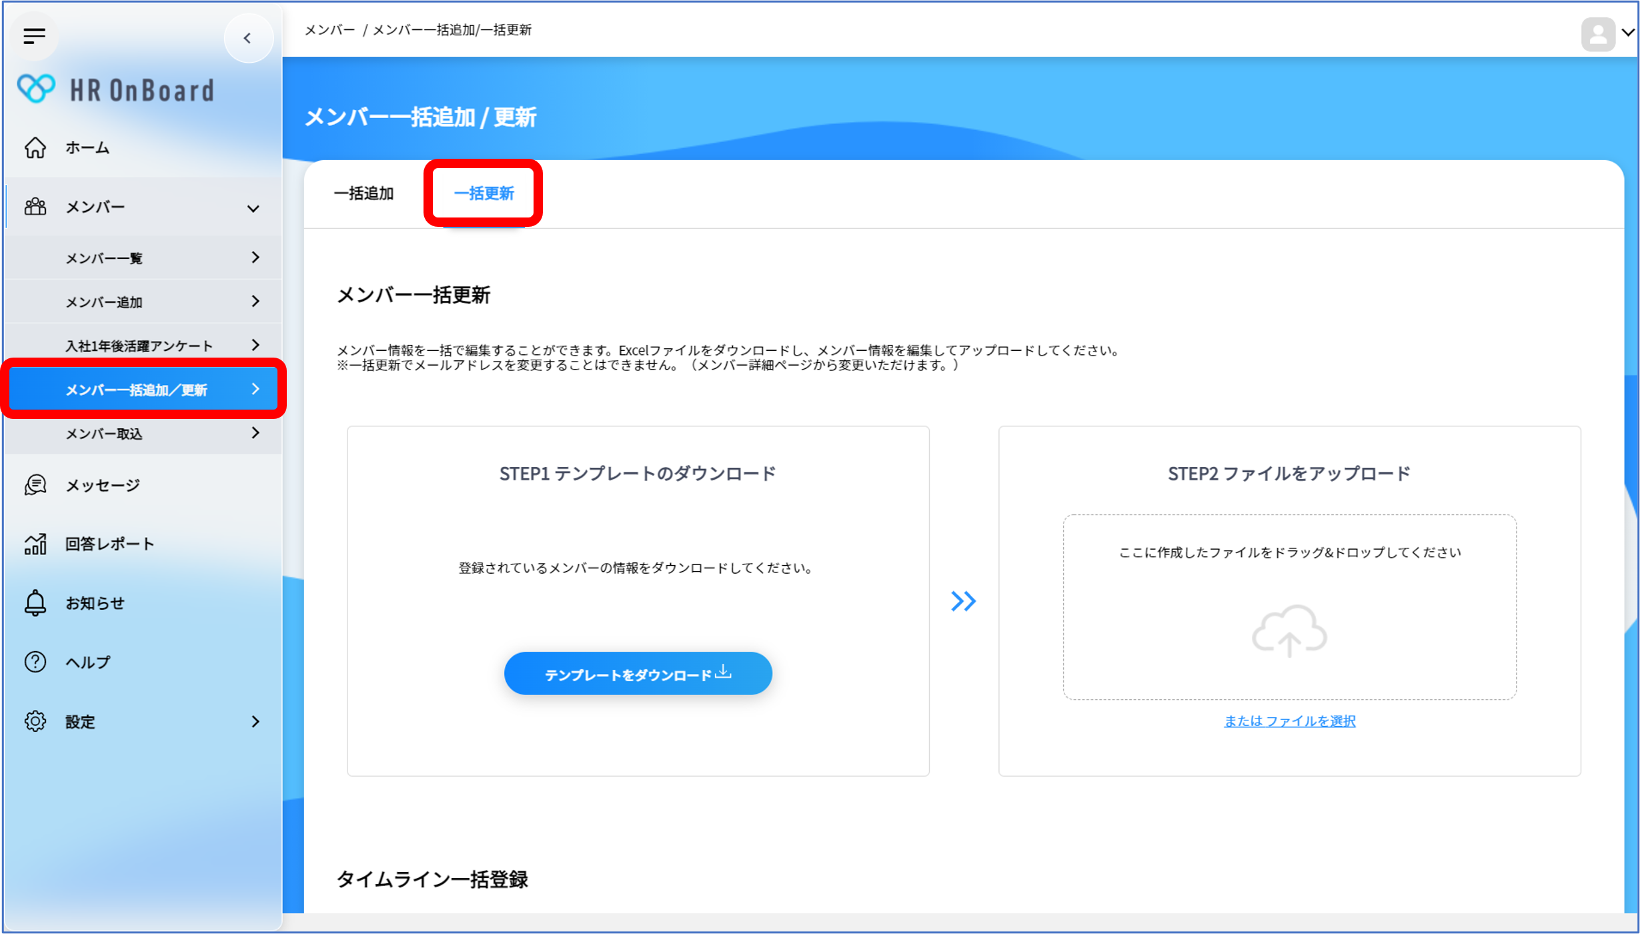The height and width of the screenshot is (934, 1640).
Task: Toggle the hamburger menu icon
Action: point(34,36)
